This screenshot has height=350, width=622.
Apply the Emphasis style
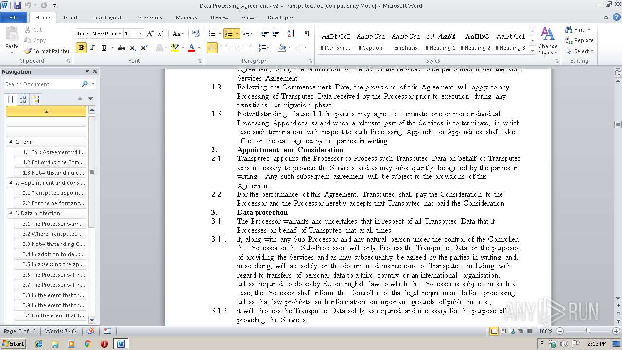(x=406, y=41)
